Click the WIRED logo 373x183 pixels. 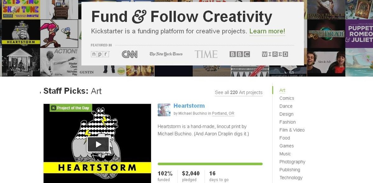pyautogui.click(x=275, y=54)
